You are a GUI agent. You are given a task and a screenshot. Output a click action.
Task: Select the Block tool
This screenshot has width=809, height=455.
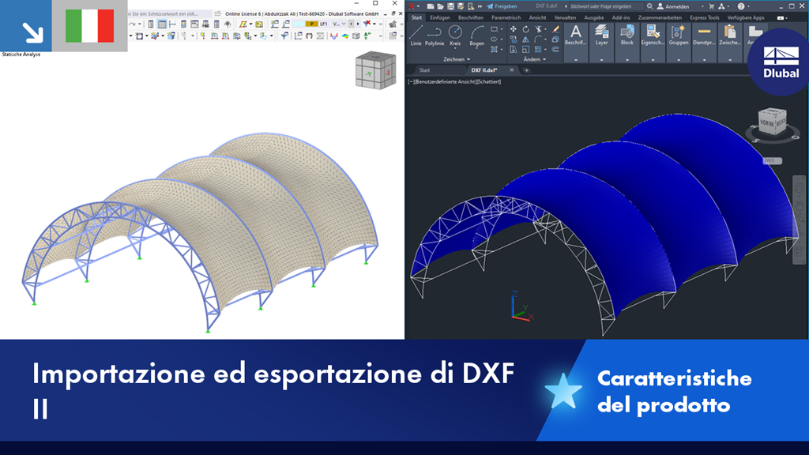coord(627,33)
